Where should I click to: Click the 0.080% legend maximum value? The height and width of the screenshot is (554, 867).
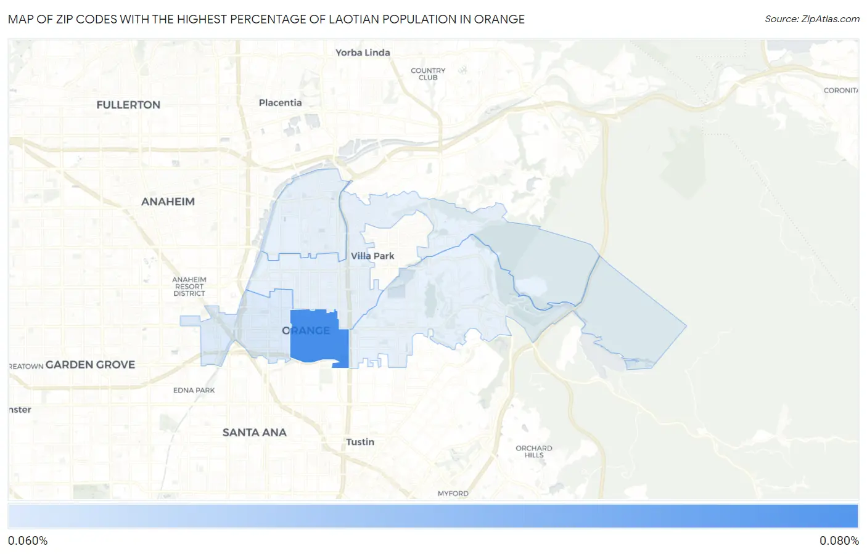839,540
